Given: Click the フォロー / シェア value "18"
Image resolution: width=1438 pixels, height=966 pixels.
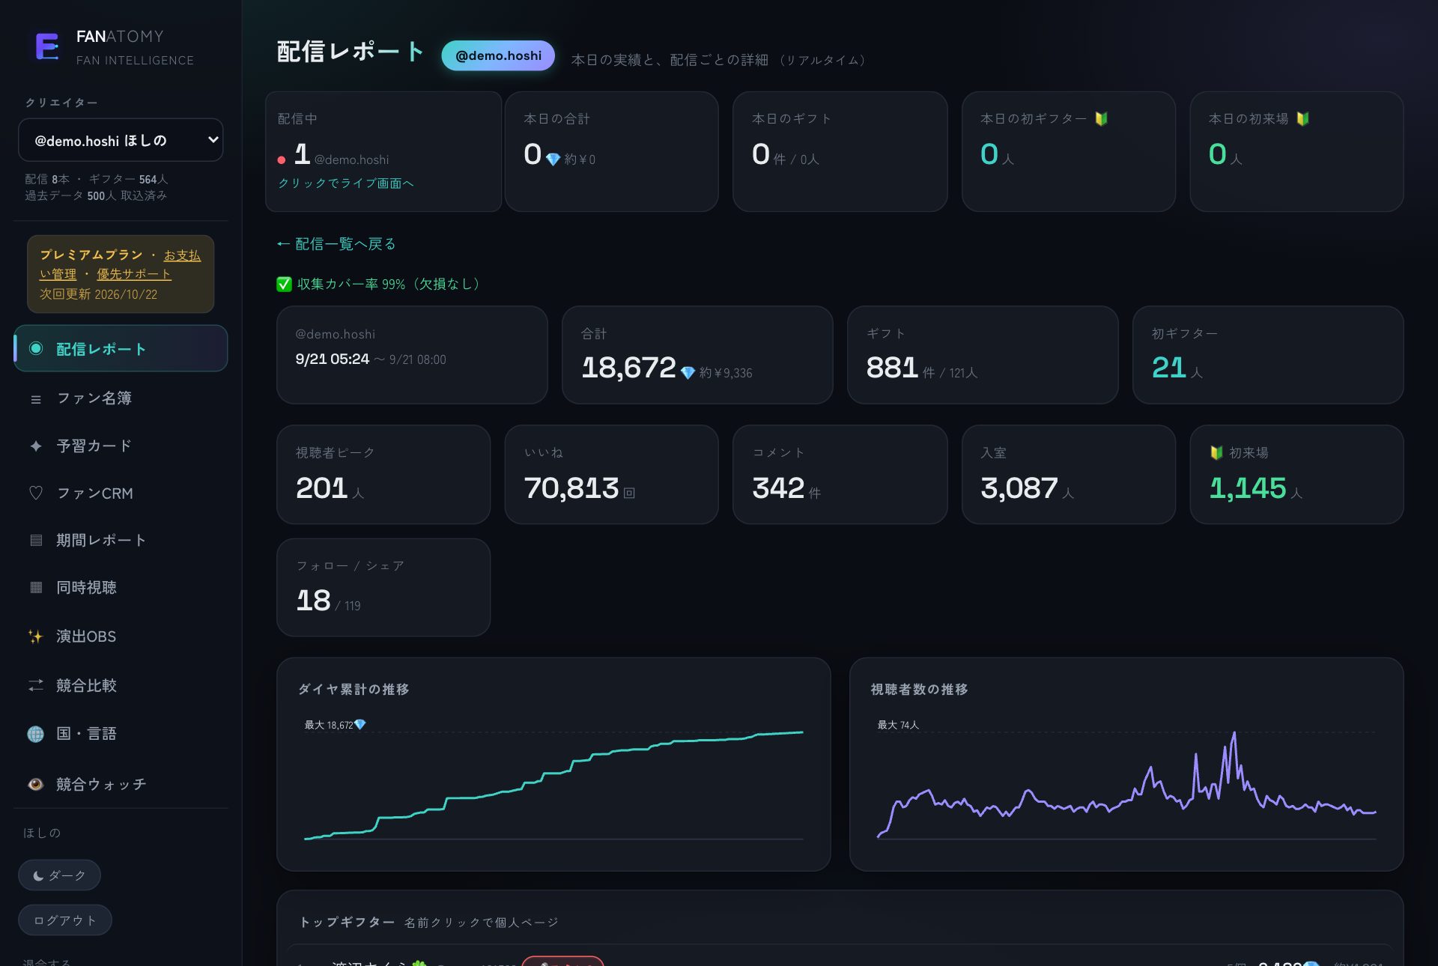Looking at the screenshot, I should coord(313,600).
